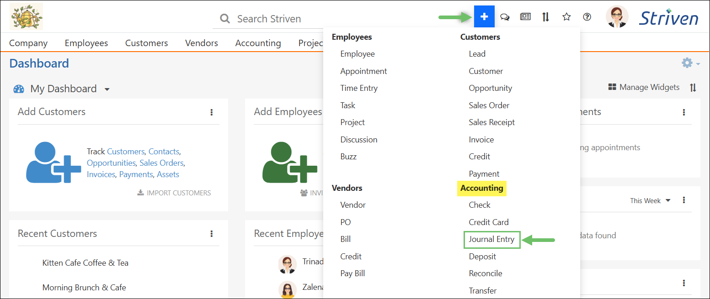Click the blue plus quick-add button
This screenshot has height=299, width=710.
(484, 17)
